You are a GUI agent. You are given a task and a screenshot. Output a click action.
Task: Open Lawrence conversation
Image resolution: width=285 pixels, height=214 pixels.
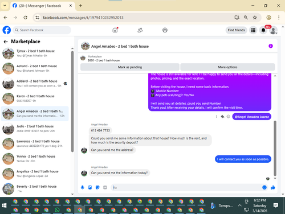tap(35, 143)
